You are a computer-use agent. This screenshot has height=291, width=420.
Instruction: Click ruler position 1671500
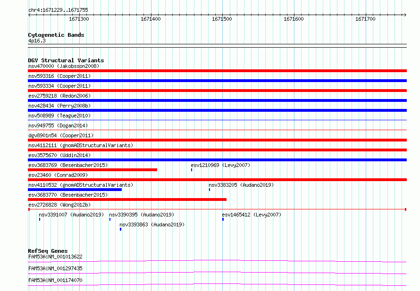point(222,19)
